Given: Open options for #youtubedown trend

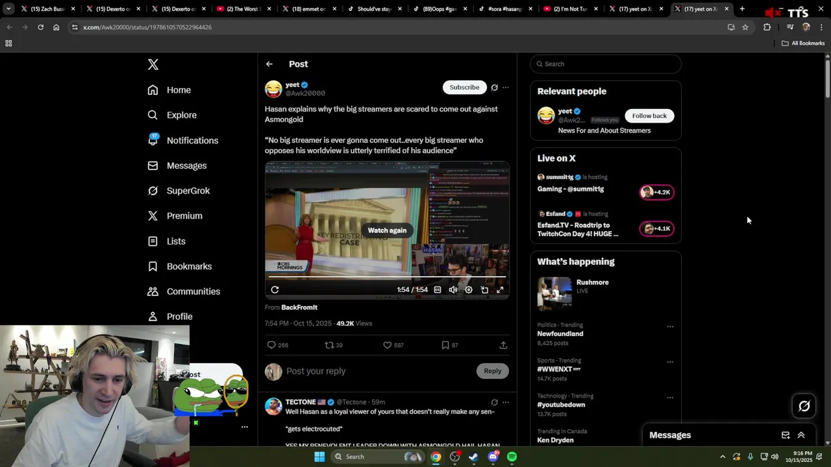Looking at the screenshot, I should coord(670,398).
